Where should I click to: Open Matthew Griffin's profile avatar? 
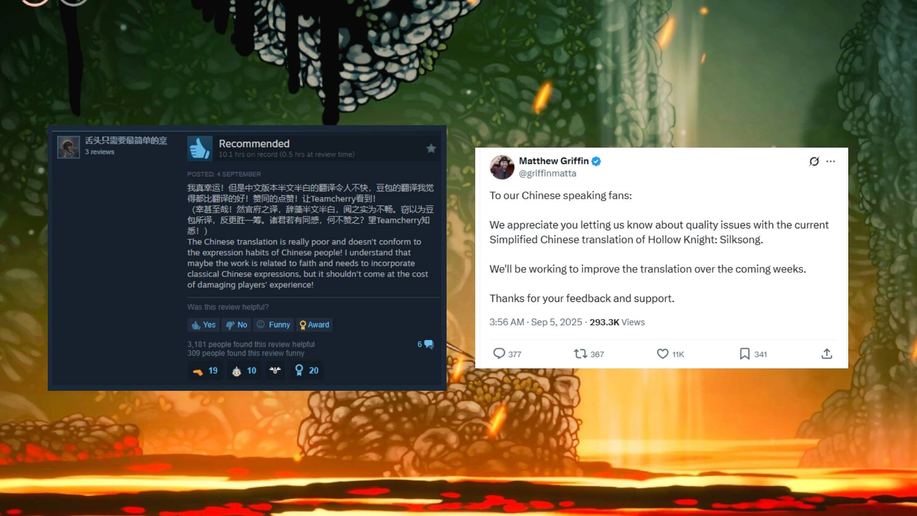[502, 167]
